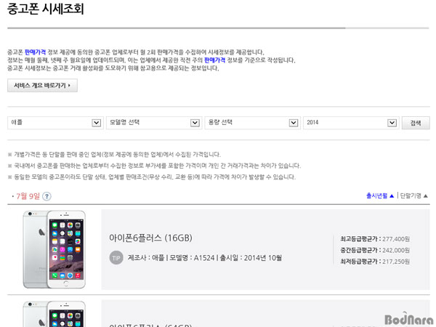Viewport: 436px width, 327px height.
Task: Open the 용량 선택 dropdown
Action: 252,123
